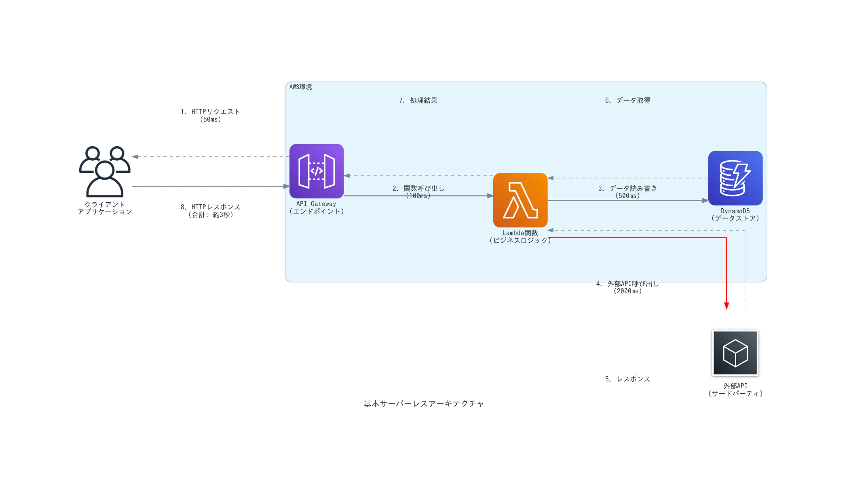849x489 pixels.
Task: Click the diagram title '基本サーバーレスアーキテクチャ'
Action: (424, 403)
